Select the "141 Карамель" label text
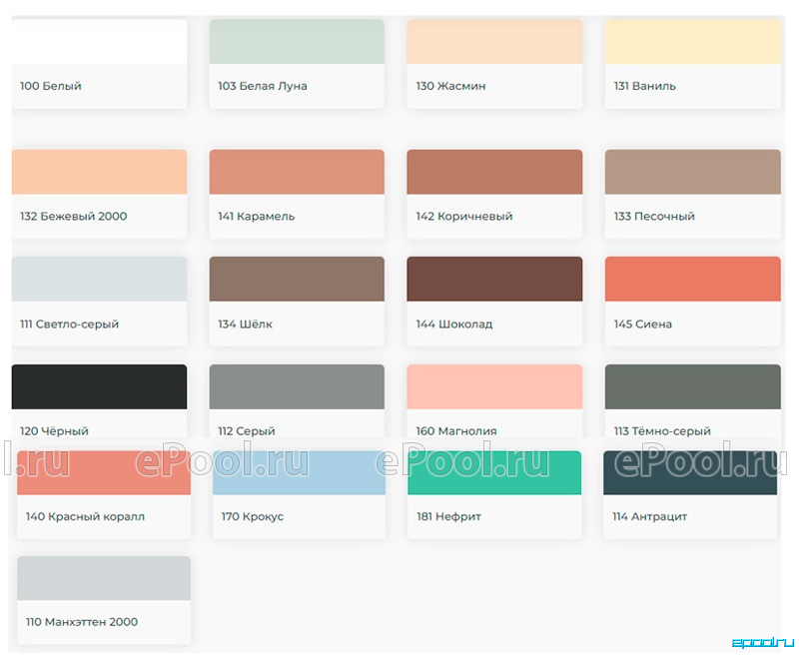The height and width of the screenshot is (655, 799). tap(257, 217)
